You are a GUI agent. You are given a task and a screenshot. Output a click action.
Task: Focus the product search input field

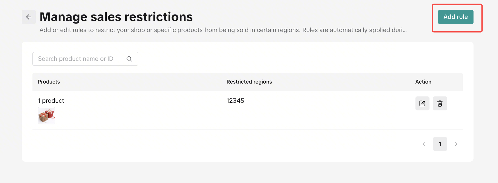click(80, 59)
